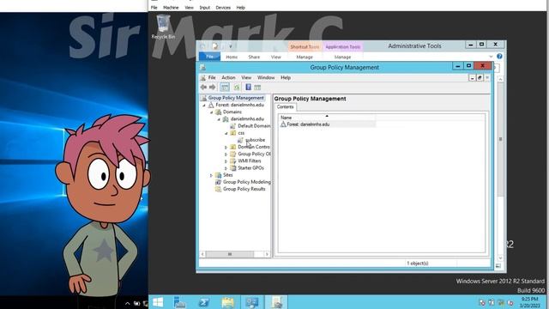Click the Home tab in Administrative Tools
The width and height of the screenshot is (549, 309).
point(232,57)
